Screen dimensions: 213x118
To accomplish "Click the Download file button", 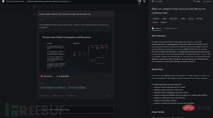I will (x=63, y=76).
